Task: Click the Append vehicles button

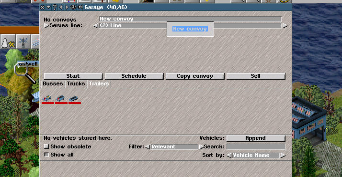Action: click(x=256, y=138)
